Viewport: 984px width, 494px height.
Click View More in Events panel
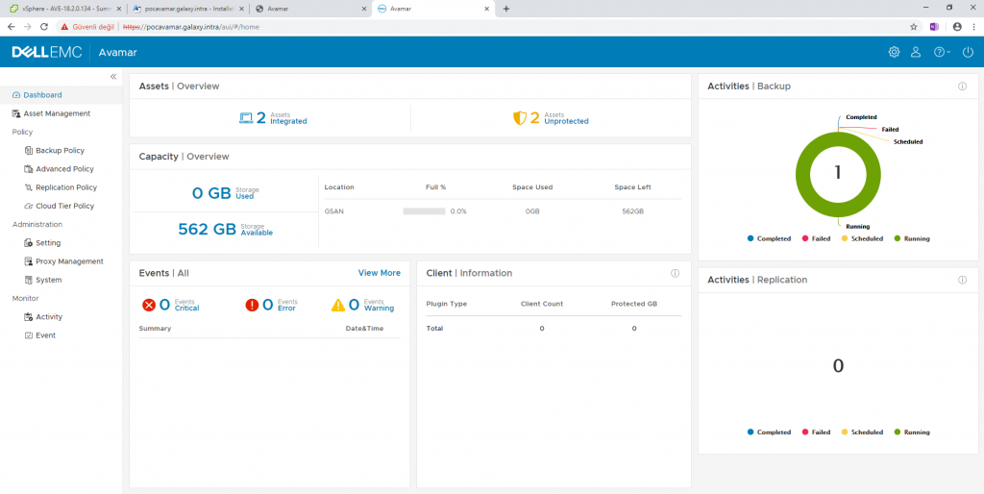379,273
